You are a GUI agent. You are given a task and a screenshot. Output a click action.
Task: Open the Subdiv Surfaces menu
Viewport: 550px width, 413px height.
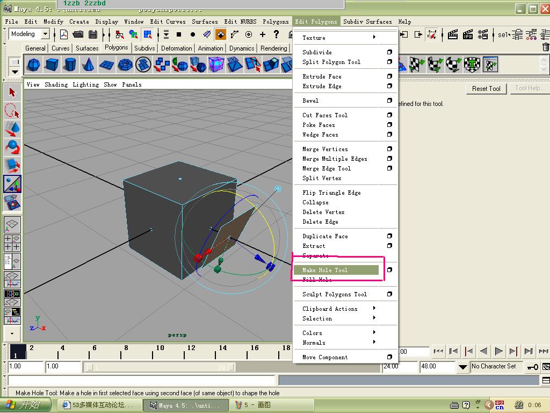click(367, 22)
